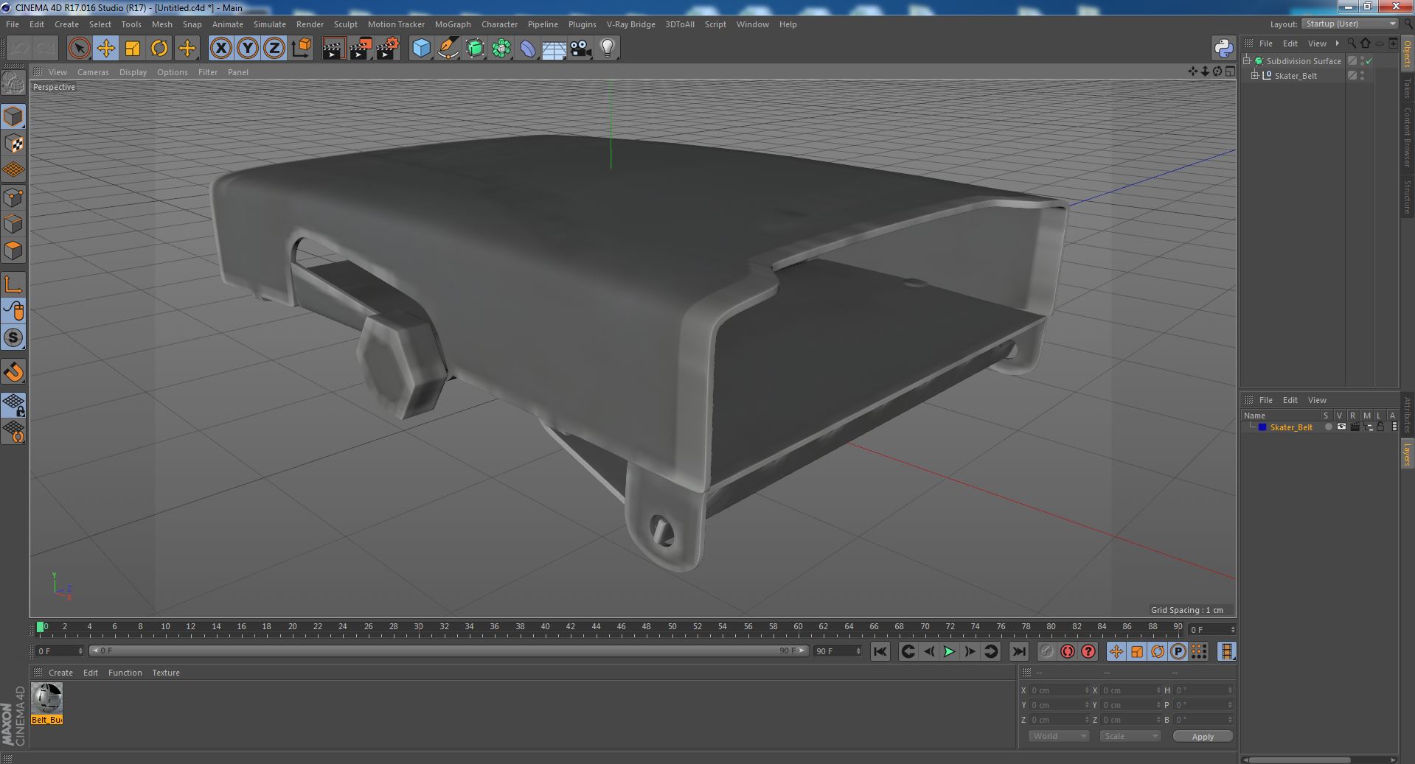The width and height of the screenshot is (1415, 764).
Task: Go to start of animation
Action: (x=880, y=651)
